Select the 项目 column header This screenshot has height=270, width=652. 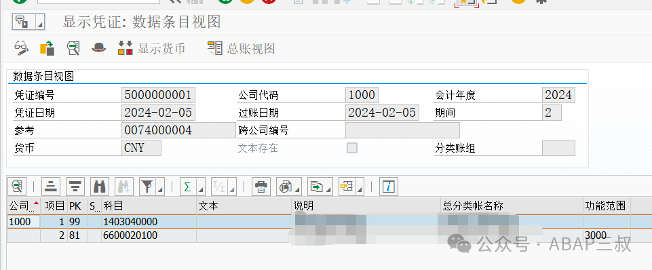tap(54, 206)
